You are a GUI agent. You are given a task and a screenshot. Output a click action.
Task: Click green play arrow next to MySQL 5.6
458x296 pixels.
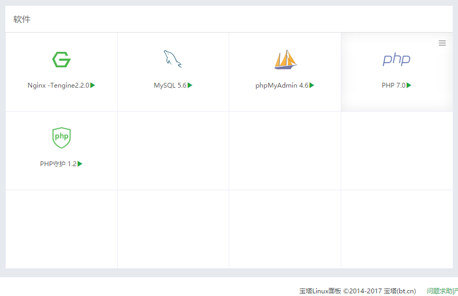coord(190,85)
